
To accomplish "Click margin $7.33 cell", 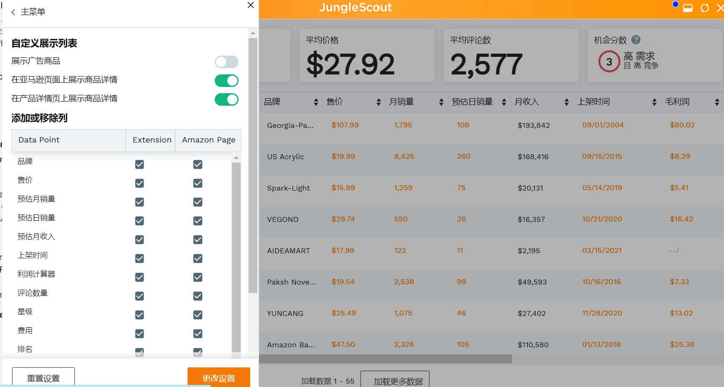I will (x=679, y=282).
